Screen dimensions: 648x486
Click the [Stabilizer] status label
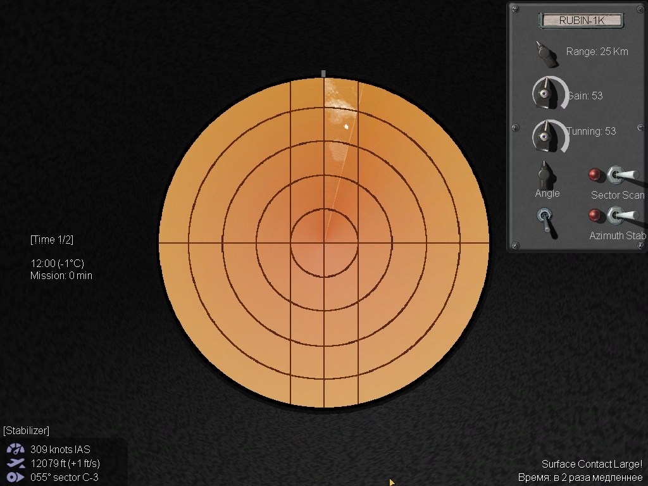click(x=26, y=430)
